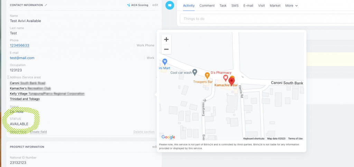Click phone number 123456633
The width and height of the screenshot is (354, 167).
point(19,45)
